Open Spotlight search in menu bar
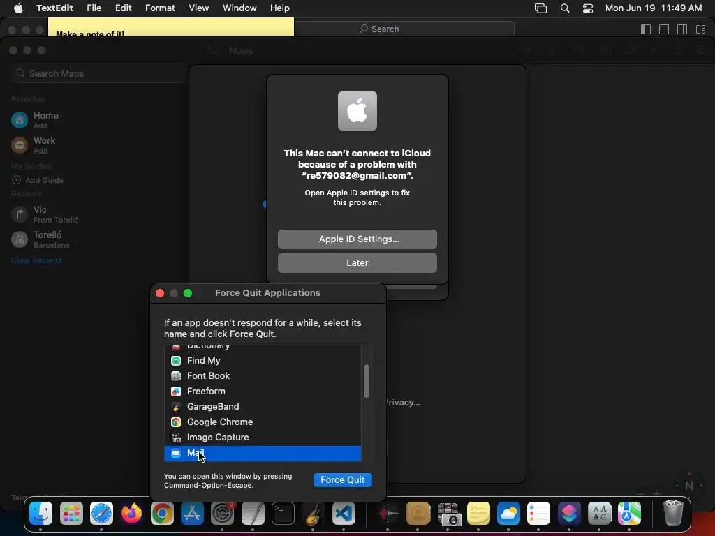The height and width of the screenshot is (536, 715). [x=564, y=8]
